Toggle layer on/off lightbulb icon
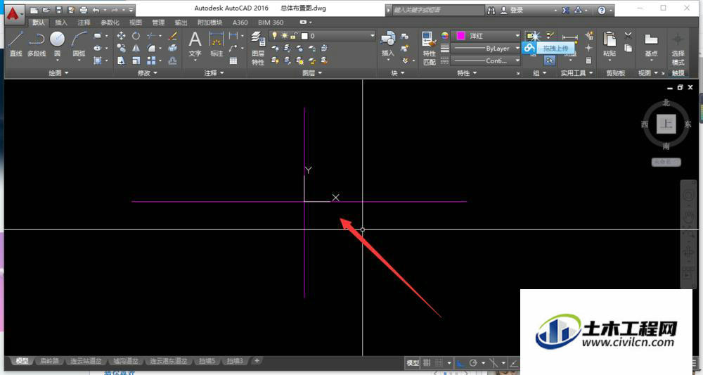703x375 pixels. [274, 35]
